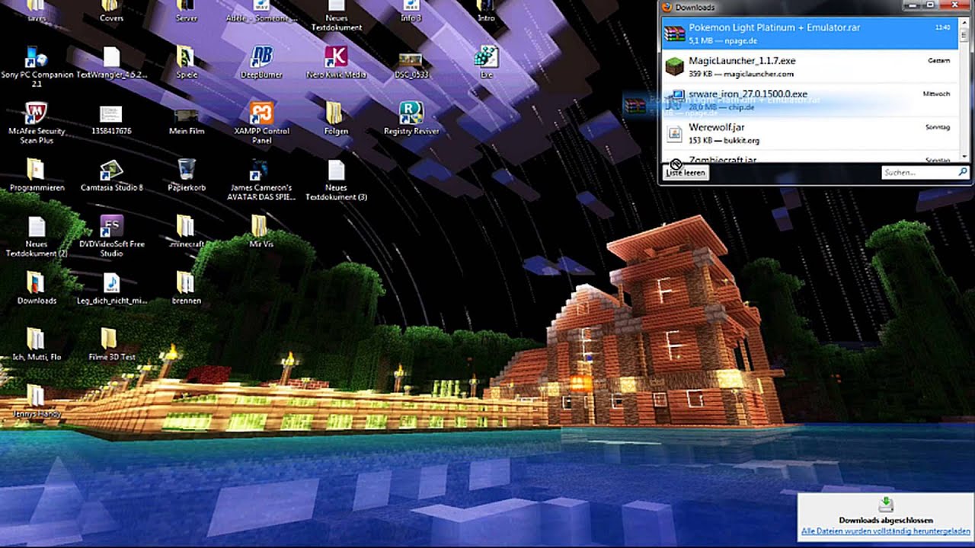
Task: Select the Mir Vis folder
Action: 261,231
